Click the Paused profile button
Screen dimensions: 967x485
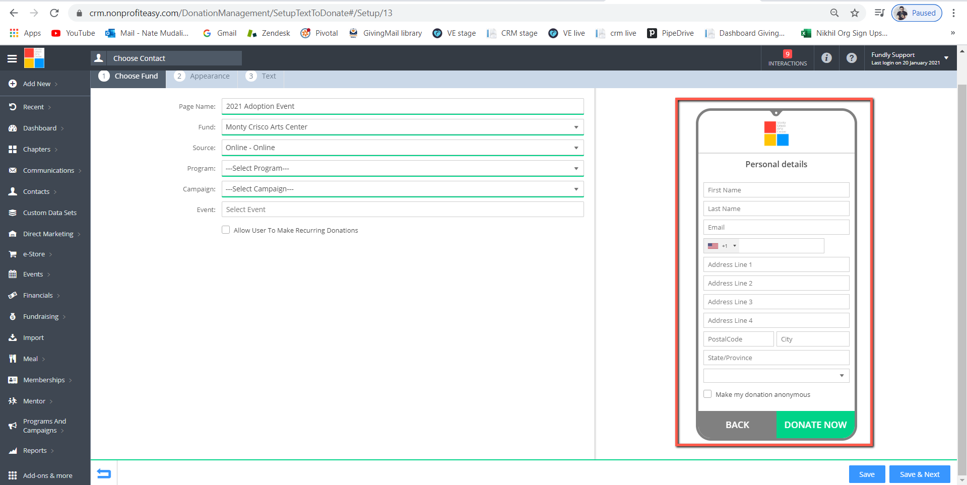[x=917, y=13]
